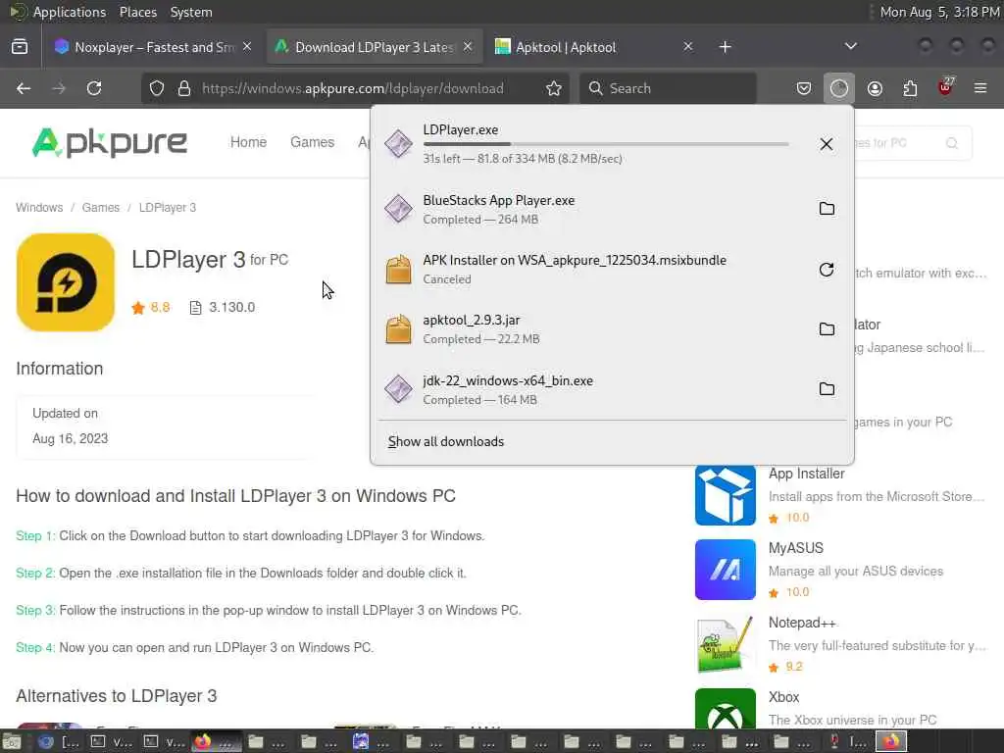The width and height of the screenshot is (1004, 753).
Task: Click the Xbox app icon
Action: (726, 709)
